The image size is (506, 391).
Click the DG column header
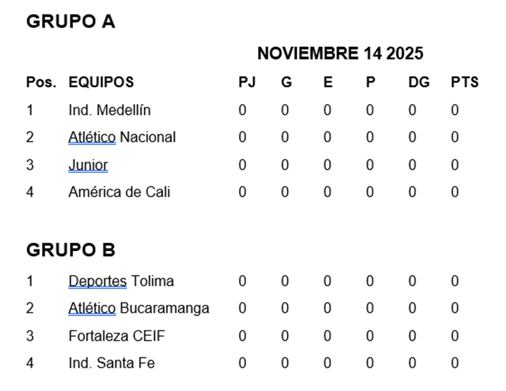pyautogui.click(x=419, y=82)
